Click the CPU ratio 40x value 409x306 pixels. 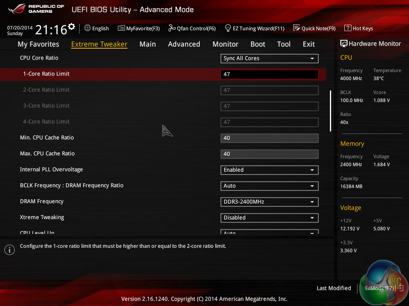tap(344, 122)
